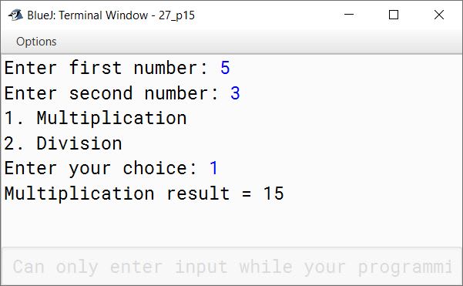Click the BlueJ bird icon in title bar
The height and width of the screenshot is (286, 463).
click(15, 15)
